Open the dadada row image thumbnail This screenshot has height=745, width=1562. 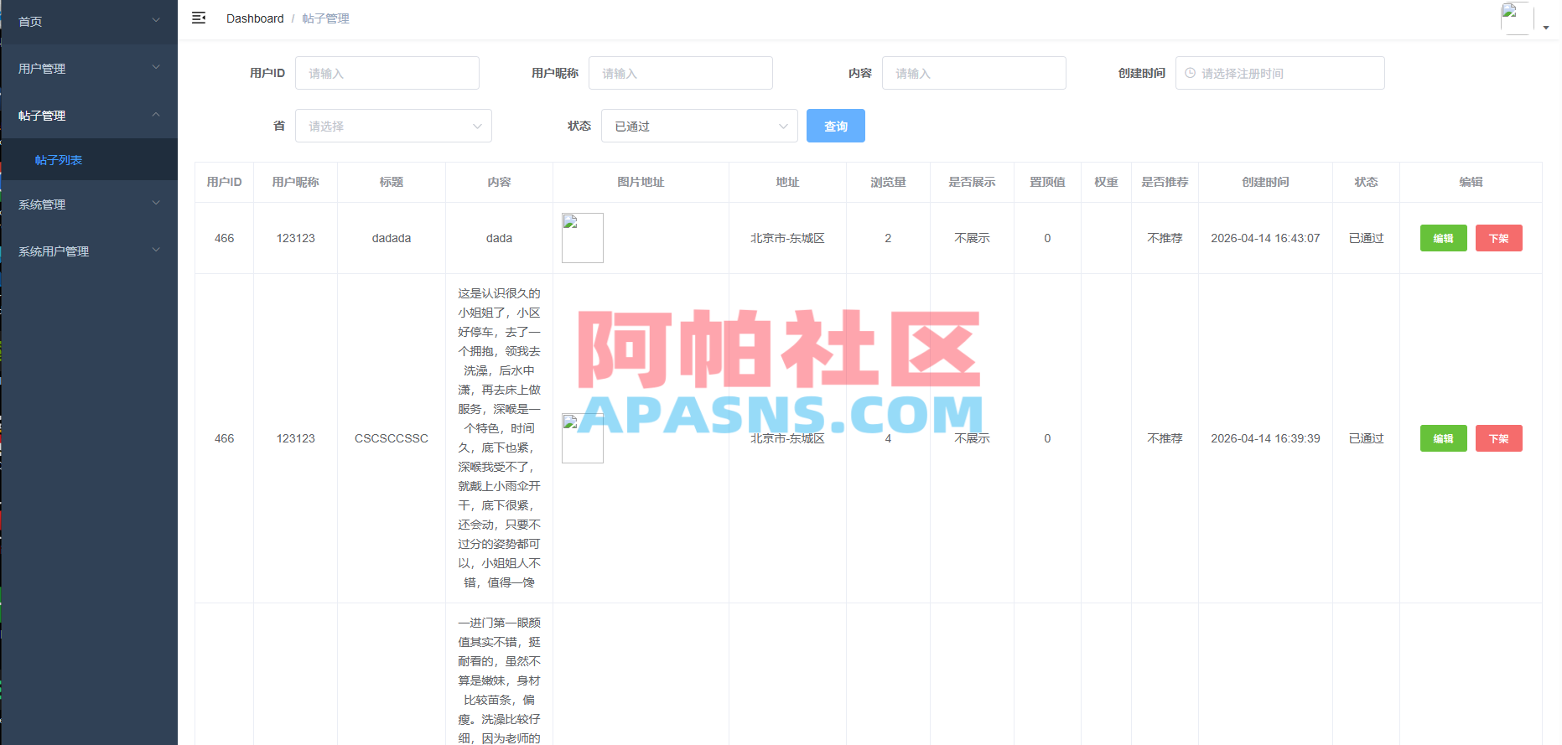[x=583, y=238]
